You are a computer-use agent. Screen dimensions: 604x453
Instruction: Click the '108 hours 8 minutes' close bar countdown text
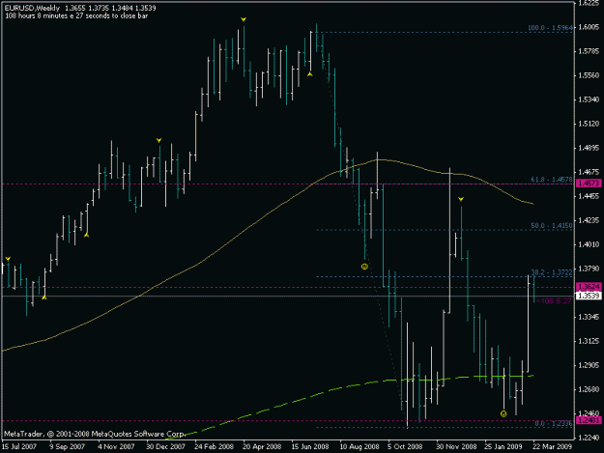[76, 15]
